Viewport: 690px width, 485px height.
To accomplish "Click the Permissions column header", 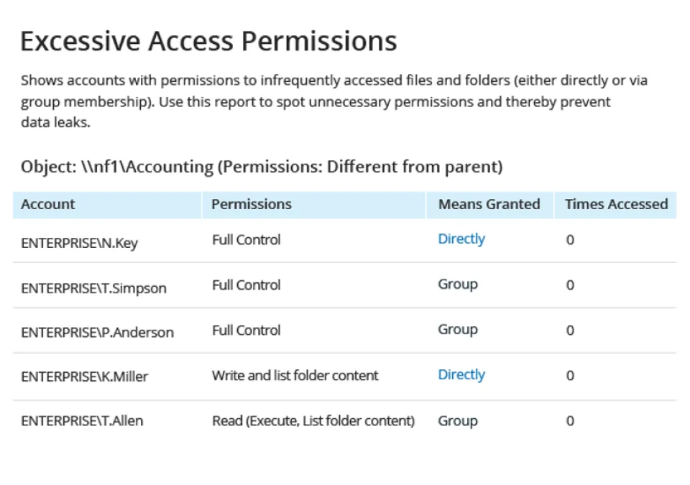I will tap(252, 204).
